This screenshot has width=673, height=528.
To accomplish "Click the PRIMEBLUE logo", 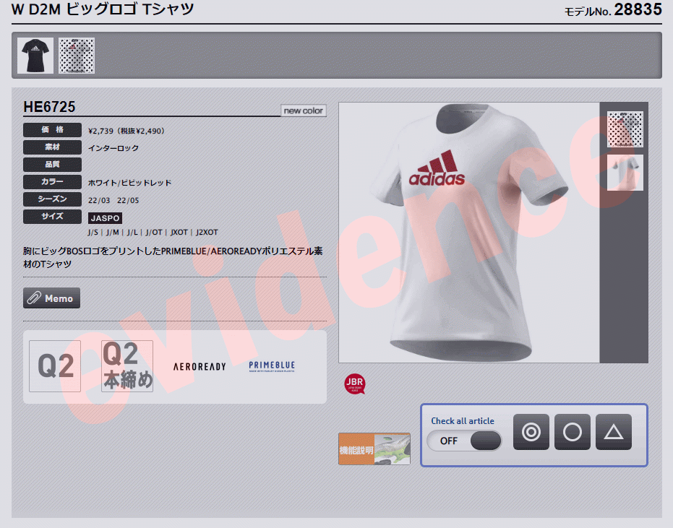I will point(272,366).
